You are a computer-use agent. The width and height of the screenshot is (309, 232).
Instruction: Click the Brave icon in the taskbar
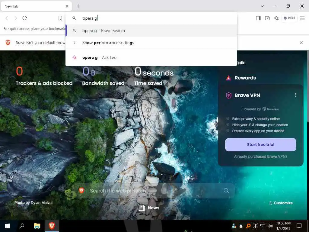coord(52,226)
